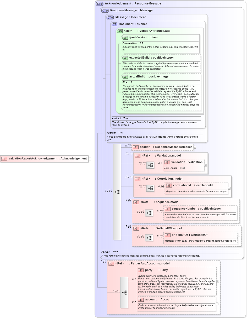Expand the correlationId element plus box

coord(229,188)
